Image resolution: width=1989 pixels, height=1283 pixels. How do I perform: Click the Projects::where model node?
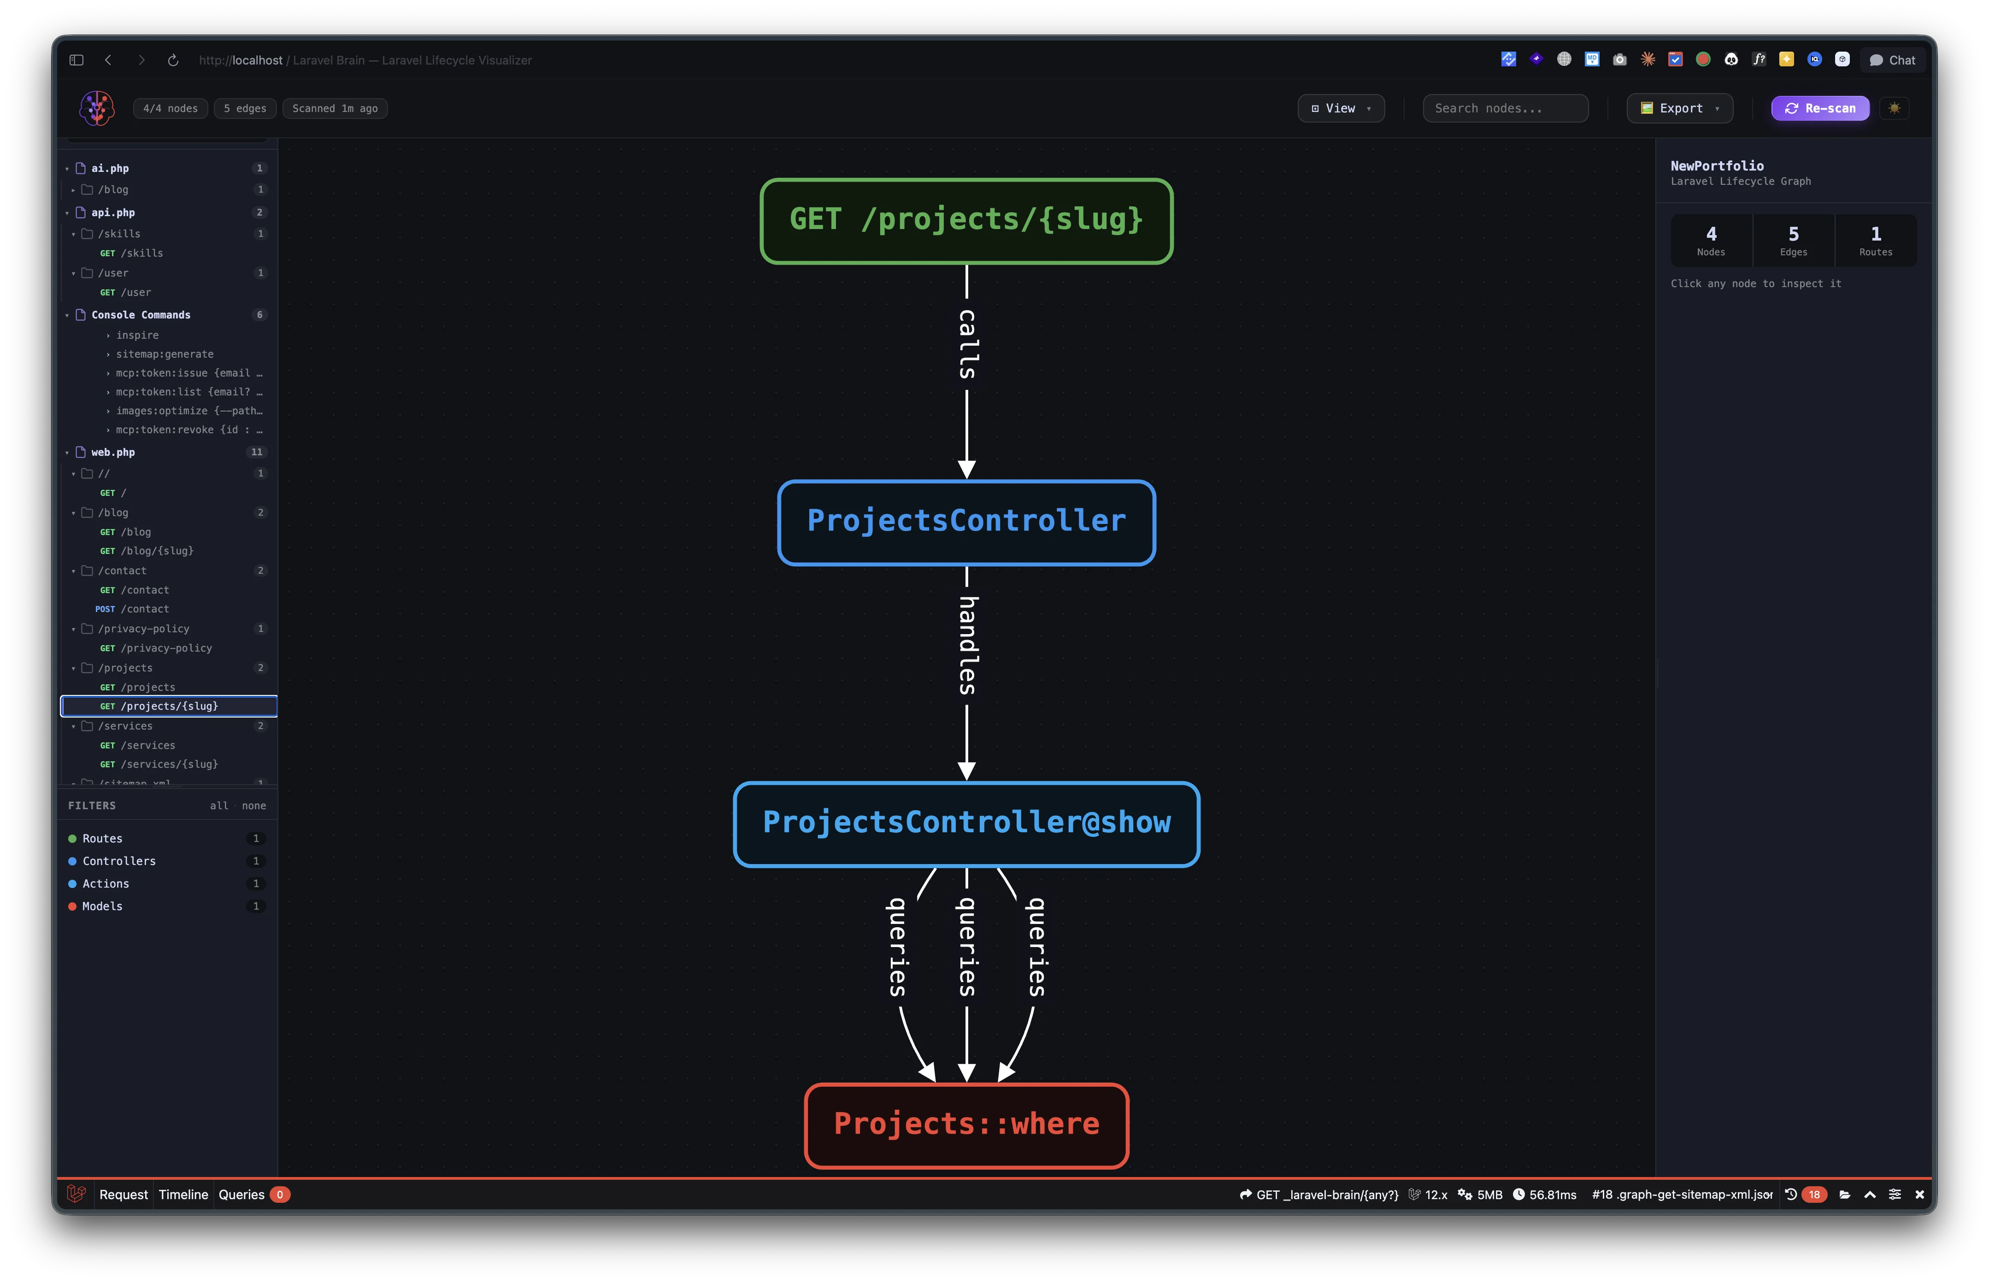tap(966, 1125)
